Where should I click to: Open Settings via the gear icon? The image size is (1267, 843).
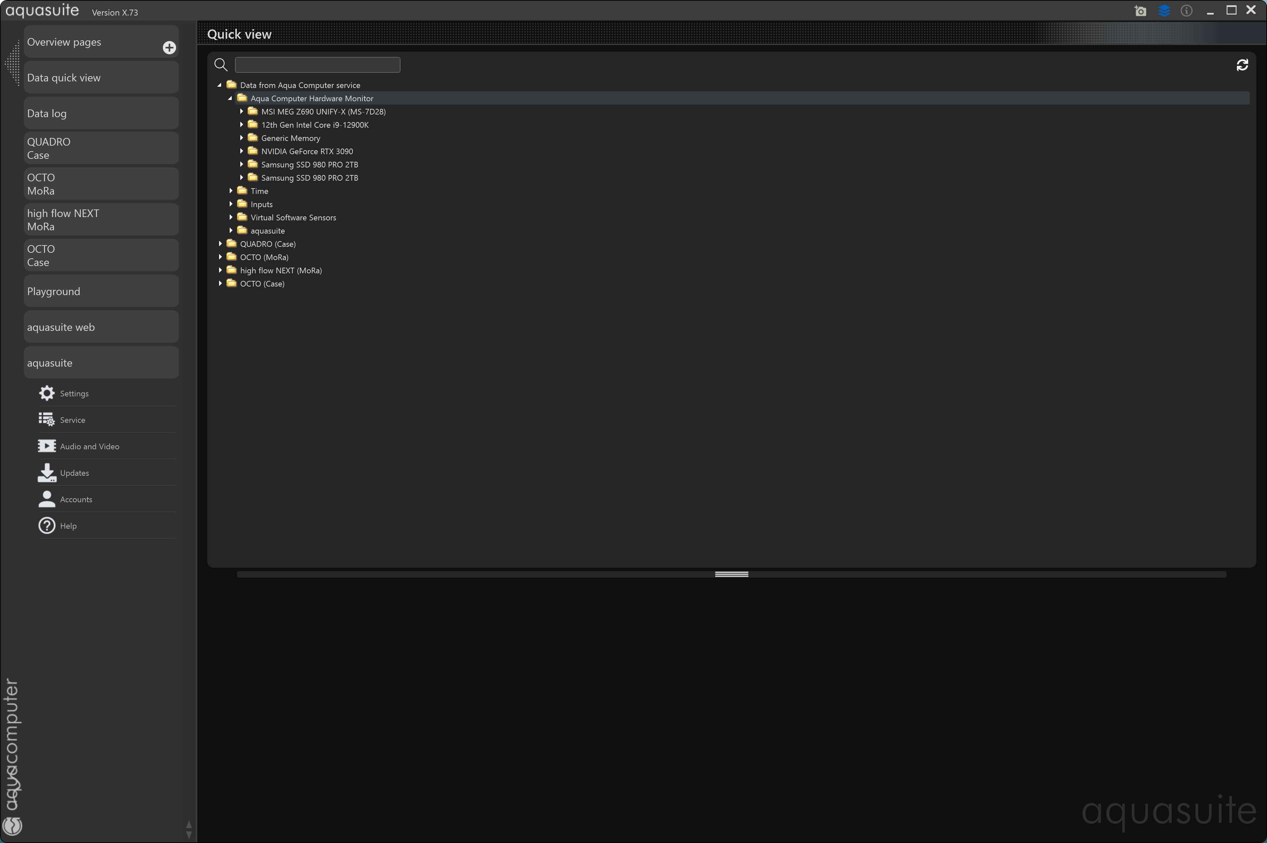point(47,394)
